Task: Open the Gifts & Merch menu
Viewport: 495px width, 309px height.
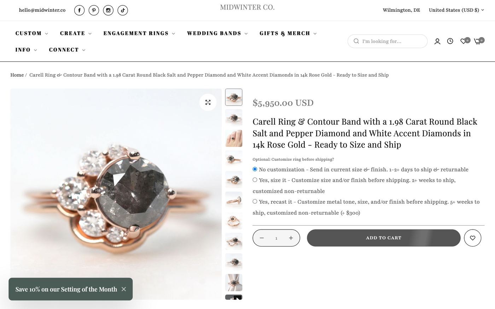Action: tap(288, 33)
